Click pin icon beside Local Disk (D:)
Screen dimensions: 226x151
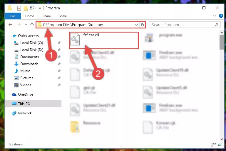pyautogui.click(x=59, y=50)
